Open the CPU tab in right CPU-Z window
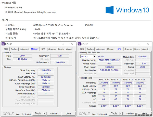Screen dimensions: 153x117 coord(82,49)
